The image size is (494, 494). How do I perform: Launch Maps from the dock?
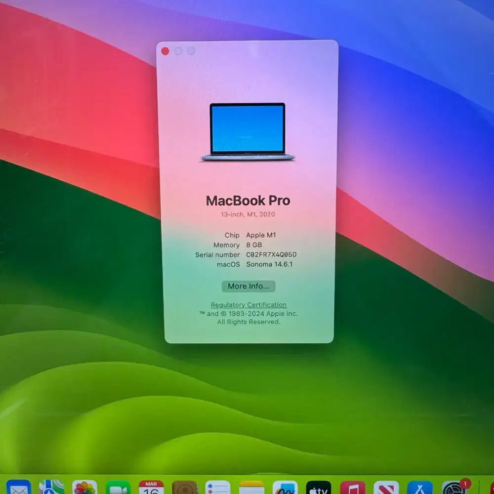pos(52,489)
